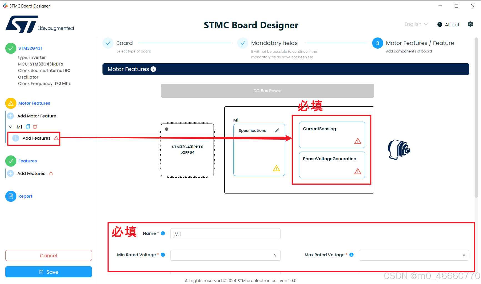Click the red warning in PhaseVoltageGeneration card
Screen dimensions: 481x284
(x=358, y=171)
